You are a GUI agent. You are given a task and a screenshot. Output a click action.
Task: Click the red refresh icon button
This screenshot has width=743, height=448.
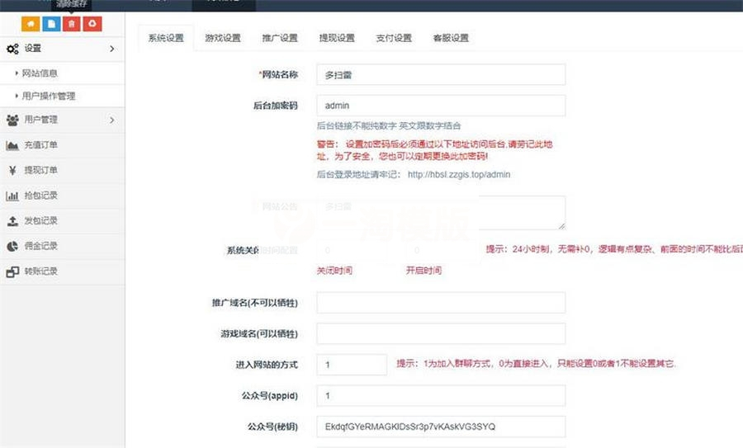coord(92,24)
